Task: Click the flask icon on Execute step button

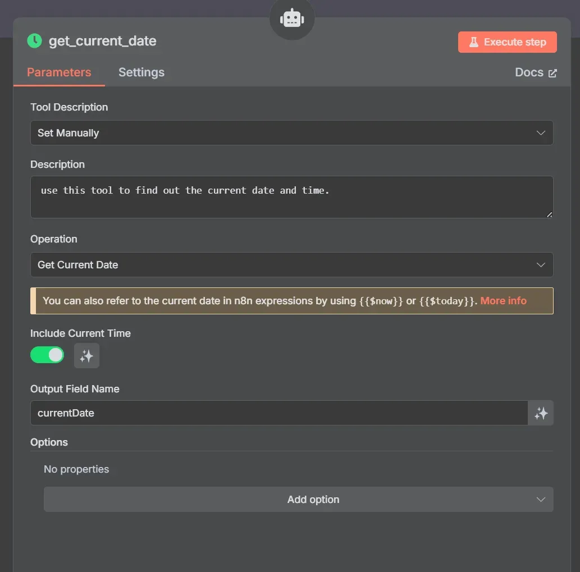Action: point(474,42)
